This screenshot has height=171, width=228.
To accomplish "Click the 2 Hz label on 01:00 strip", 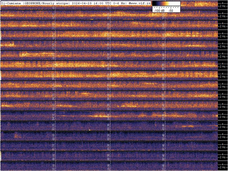I will (x=223, y=147).
